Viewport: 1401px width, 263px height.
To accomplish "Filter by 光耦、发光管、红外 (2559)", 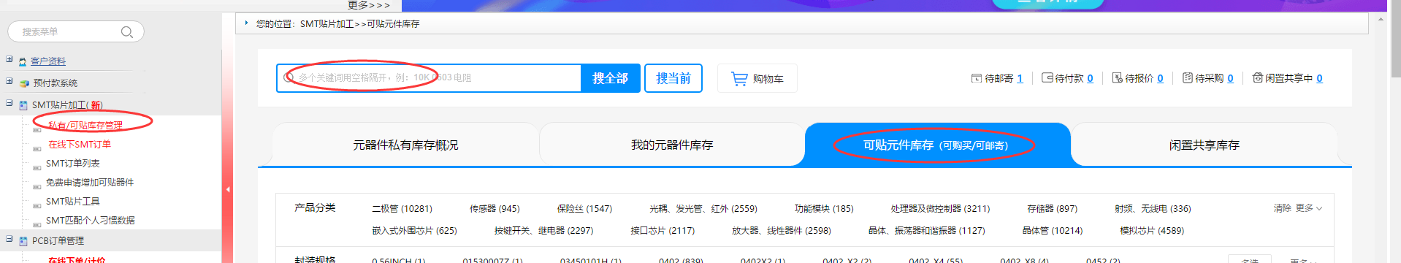I will (703, 209).
